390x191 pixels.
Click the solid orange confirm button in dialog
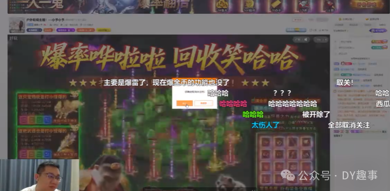[184, 103]
